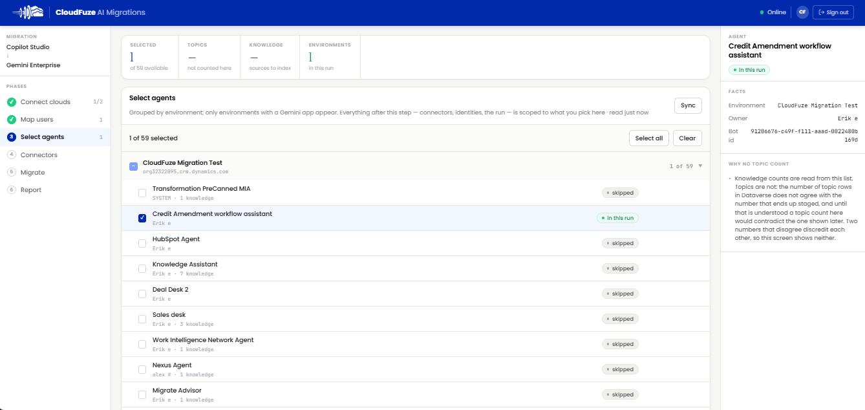Viewport: 865px width, 410px height.
Task: Click the skipped badge for Nexus Agent
Action: pos(620,369)
